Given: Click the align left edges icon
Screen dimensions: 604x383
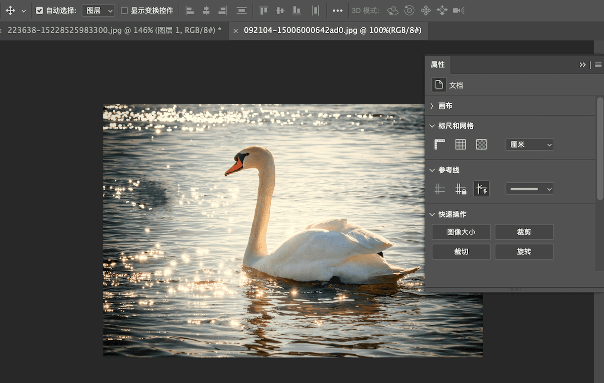Looking at the screenshot, I should [190, 11].
